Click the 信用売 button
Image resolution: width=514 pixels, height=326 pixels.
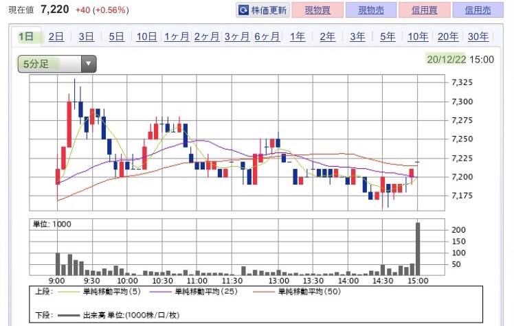pos(478,10)
